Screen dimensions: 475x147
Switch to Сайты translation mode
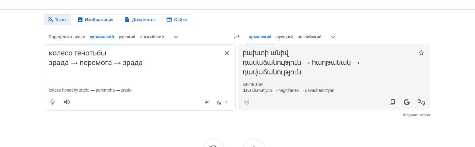pyautogui.click(x=177, y=20)
